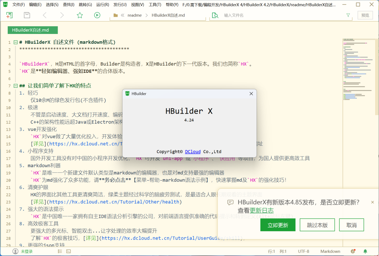The image size is (379, 256).
Task: Open the 选择(S) menu
Action: coord(52,5)
